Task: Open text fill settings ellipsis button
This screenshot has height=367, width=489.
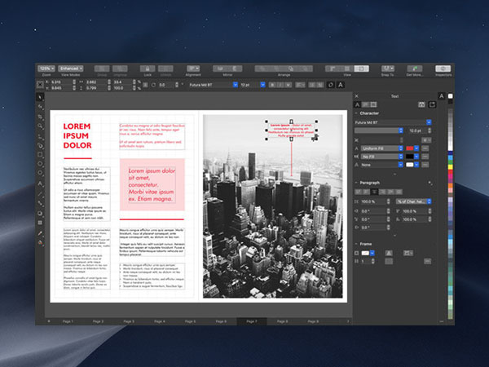Action: point(425,148)
